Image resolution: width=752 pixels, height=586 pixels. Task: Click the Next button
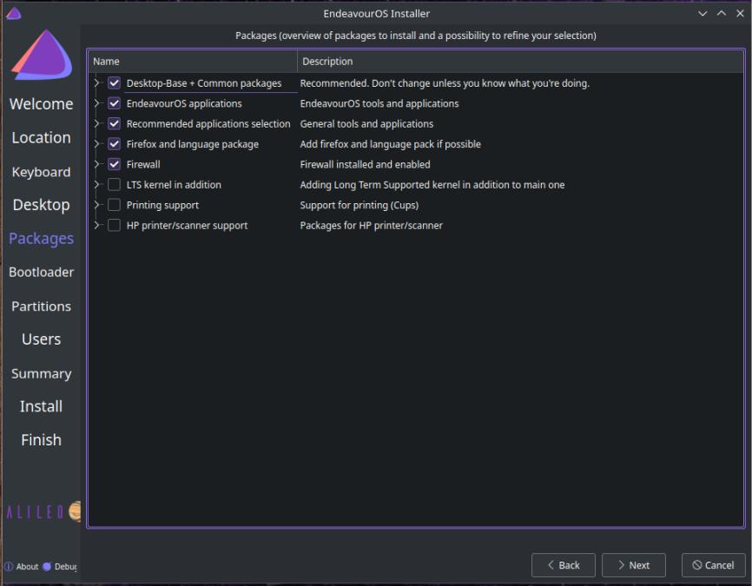[x=634, y=565]
